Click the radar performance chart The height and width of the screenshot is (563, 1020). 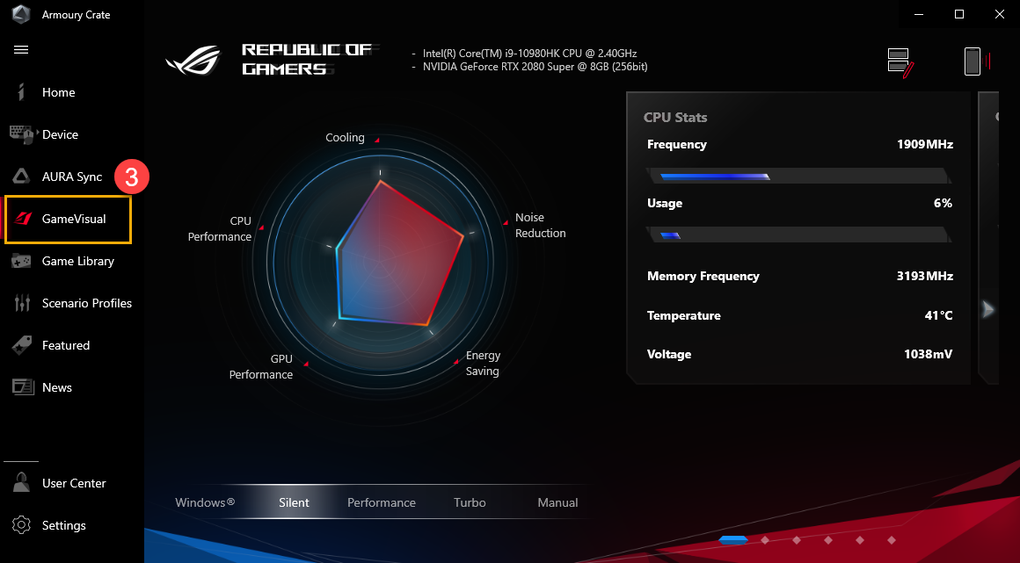pos(380,263)
